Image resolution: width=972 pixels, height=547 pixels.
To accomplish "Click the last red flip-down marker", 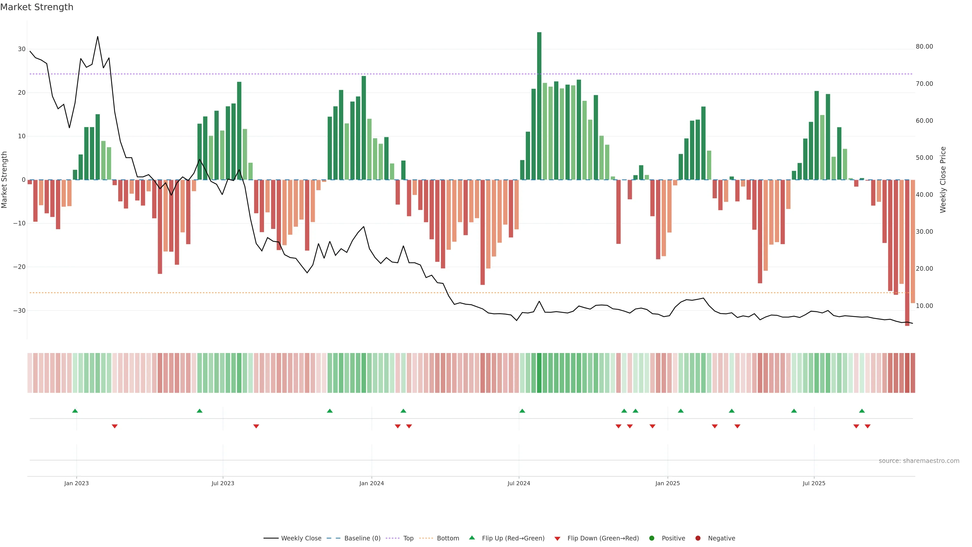I will [x=867, y=426].
